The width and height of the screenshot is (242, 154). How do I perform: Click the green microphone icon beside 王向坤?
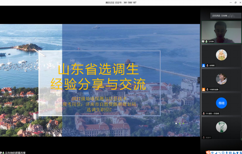207,41
